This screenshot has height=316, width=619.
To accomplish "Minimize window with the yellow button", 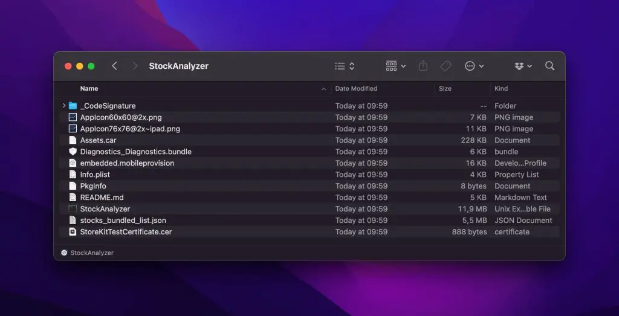I will (79, 66).
